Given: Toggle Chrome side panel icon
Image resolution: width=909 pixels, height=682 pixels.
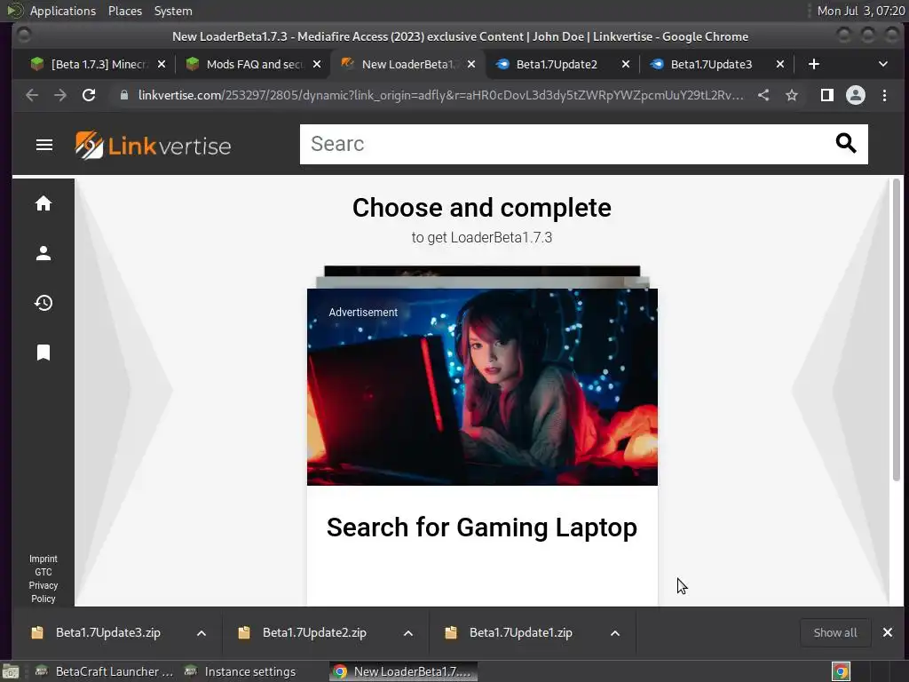Looking at the screenshot, I should pyautogui.click(x=827, y=95).
